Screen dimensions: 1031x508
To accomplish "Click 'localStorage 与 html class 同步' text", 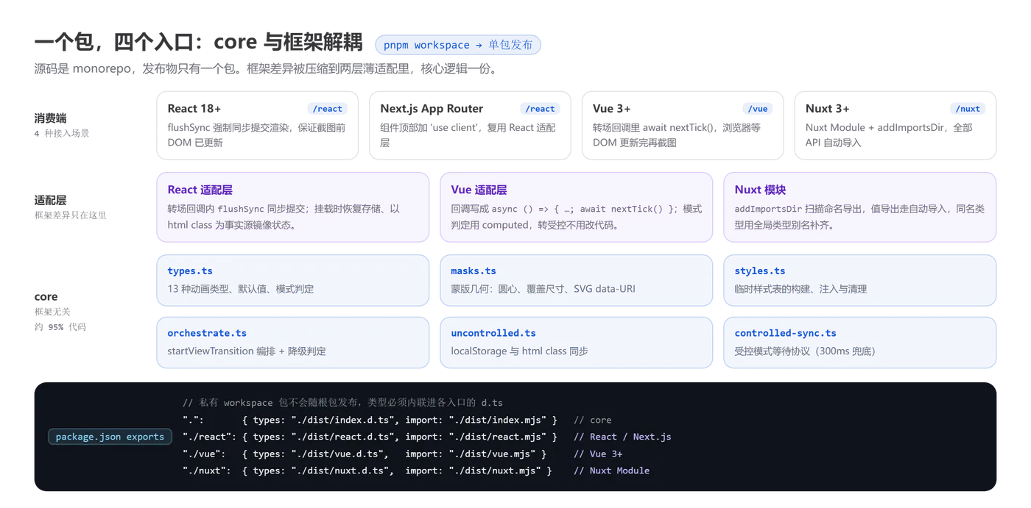I will click(x=520, y=351).
